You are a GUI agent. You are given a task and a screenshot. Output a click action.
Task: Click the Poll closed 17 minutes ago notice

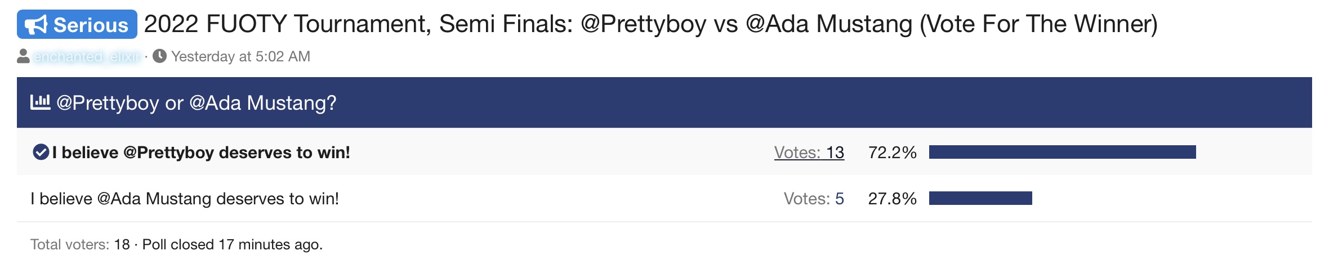233,244
